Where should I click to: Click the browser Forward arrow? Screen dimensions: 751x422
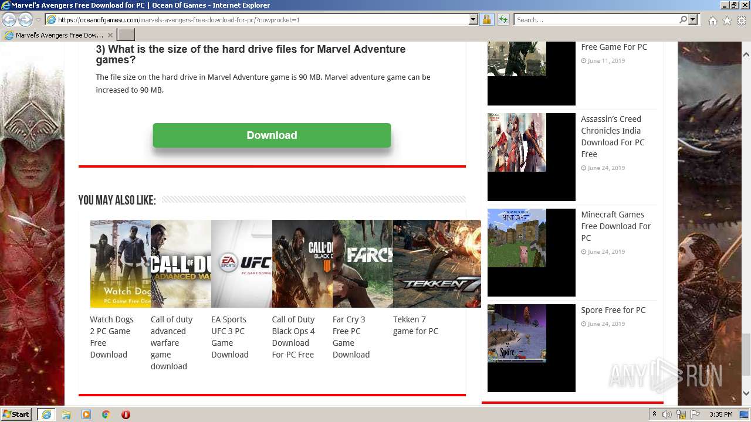click(x=25, y=19)
